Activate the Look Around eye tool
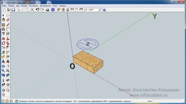This screenshot has height=104, width=186. tap(8, 80)
